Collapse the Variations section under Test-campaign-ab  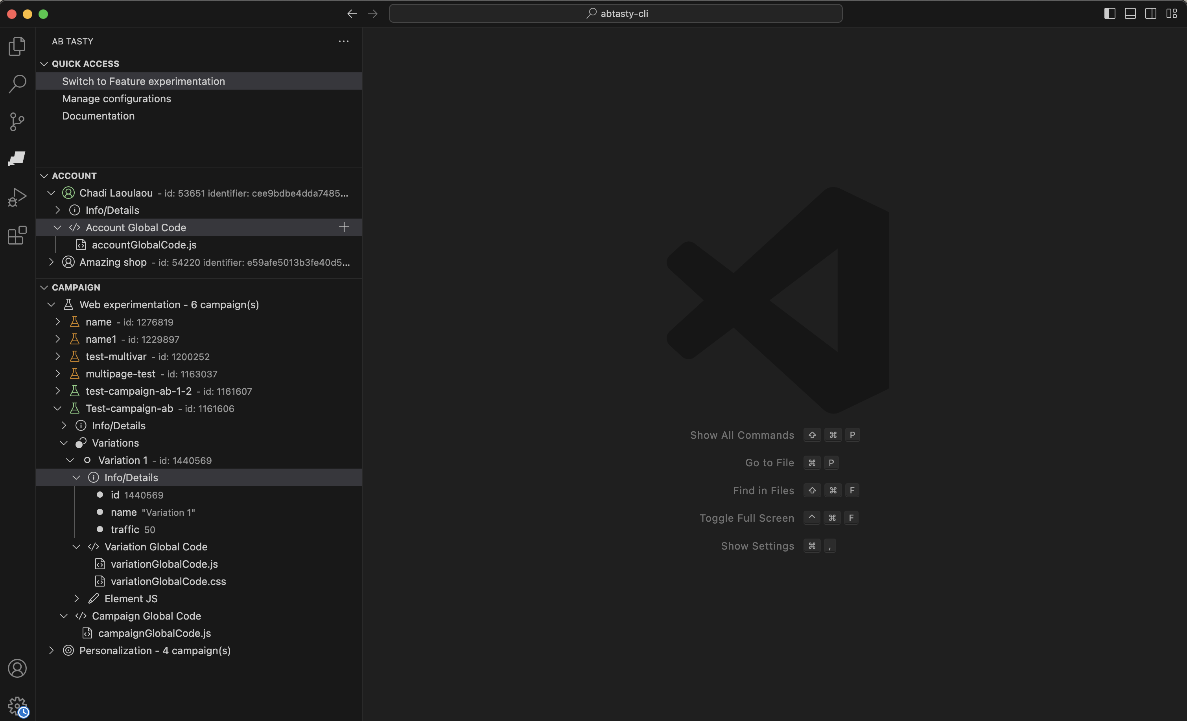pos(65,442)
